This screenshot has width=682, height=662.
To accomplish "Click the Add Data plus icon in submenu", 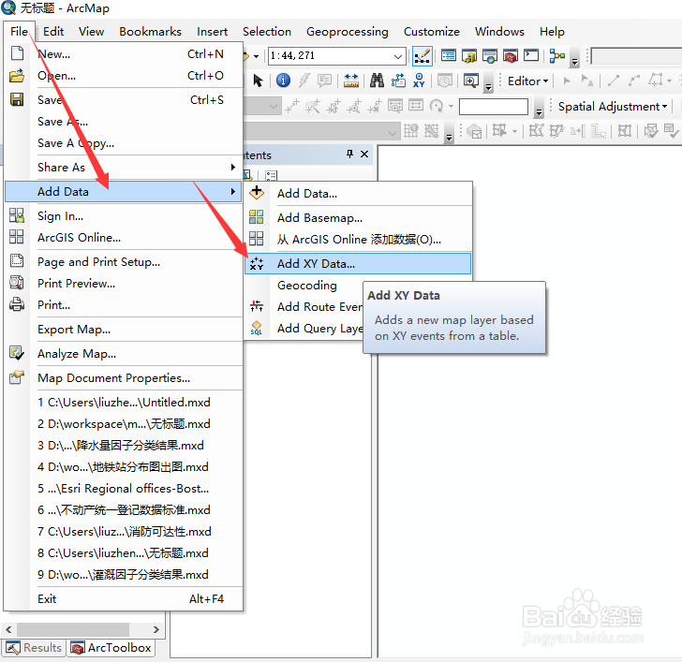I will pyautogui.click(x=257, y=193).
